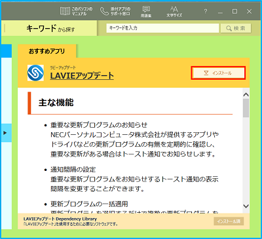The height and width of the screenshot is (239, 262).
Task: Focus the keyword input field
Action: point(162,28)
